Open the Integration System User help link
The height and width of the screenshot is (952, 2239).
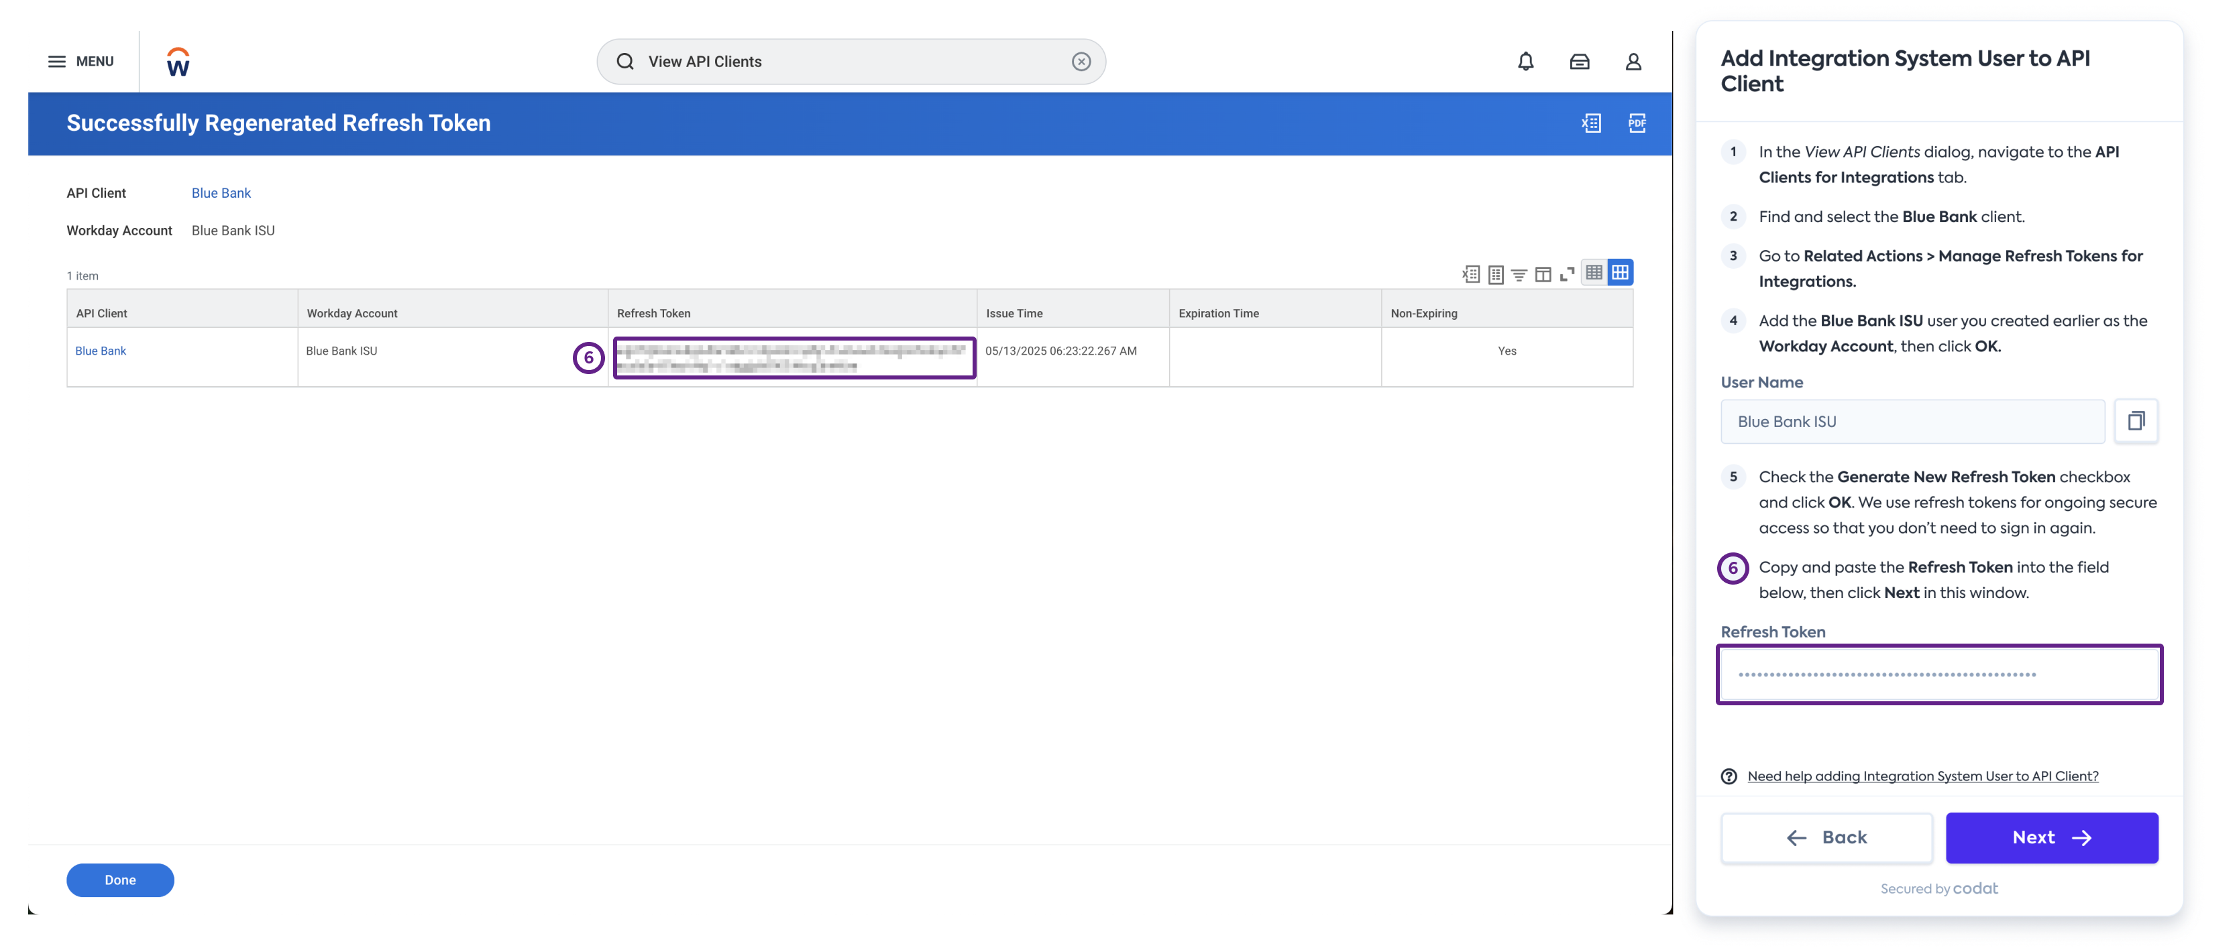tap(1921, 776)
